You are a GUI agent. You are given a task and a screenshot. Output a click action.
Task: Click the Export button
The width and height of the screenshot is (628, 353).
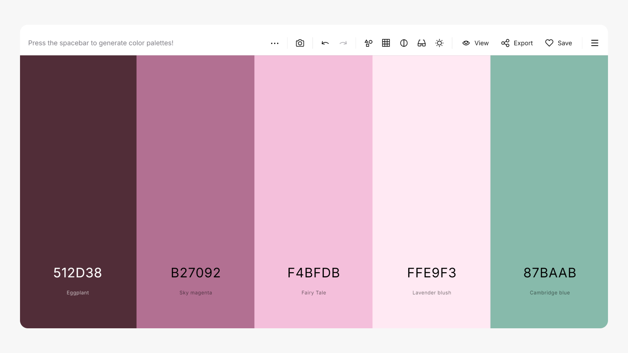tap(517, 43)
